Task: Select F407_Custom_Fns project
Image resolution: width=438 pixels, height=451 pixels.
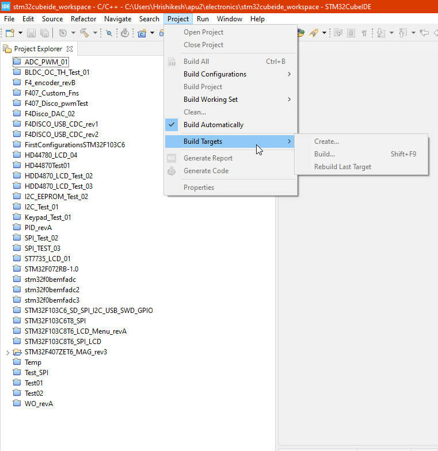Action: [x=52, y=93]
